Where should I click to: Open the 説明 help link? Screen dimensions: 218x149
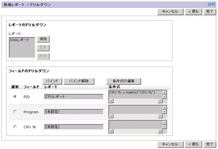coord(211,4)
